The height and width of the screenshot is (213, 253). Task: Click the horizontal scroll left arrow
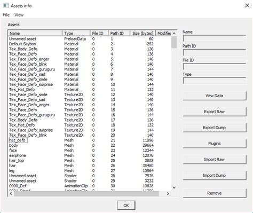pyautogui.click(x=11, y=194)
